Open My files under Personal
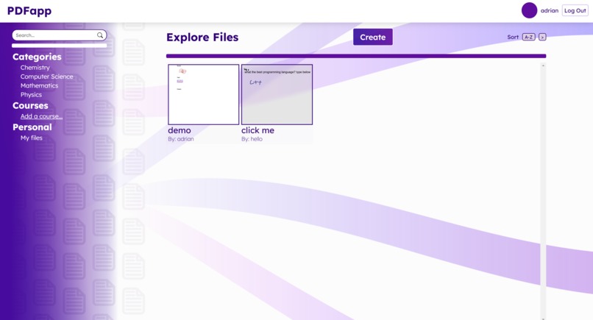This screenshot has width=593, height=320. point(32,138)
